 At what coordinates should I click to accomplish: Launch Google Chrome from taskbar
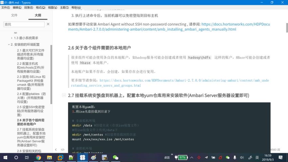pyautogui.click(x=38, y=158)
